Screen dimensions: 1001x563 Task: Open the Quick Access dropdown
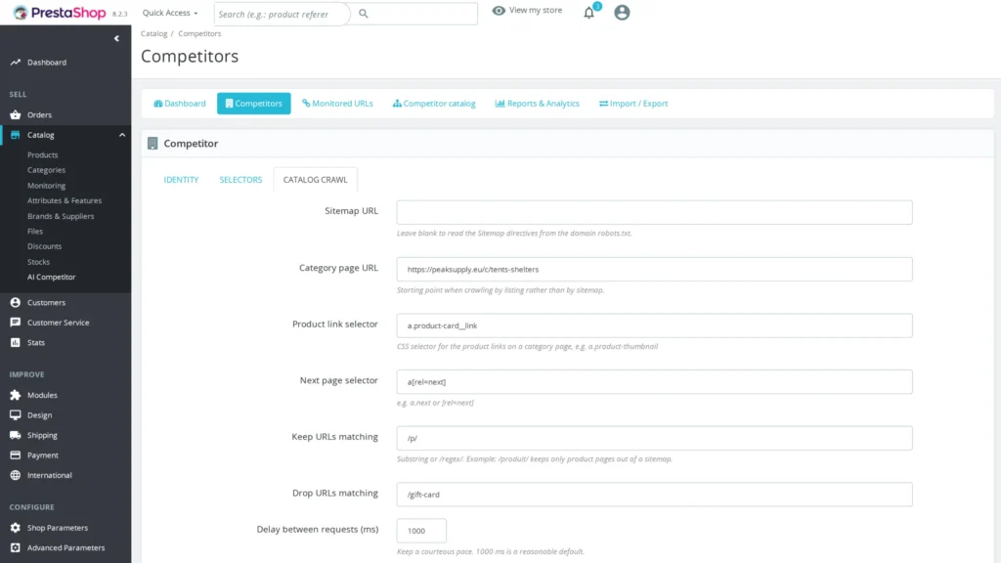coord(170,13)
